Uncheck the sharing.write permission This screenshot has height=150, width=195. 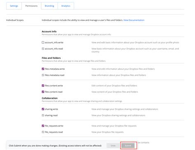point(43,109)
